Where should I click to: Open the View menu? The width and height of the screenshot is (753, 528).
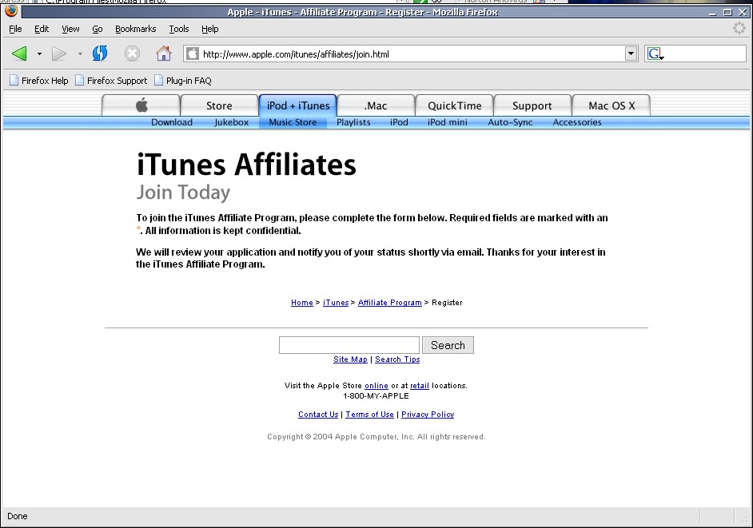[x=70, y=29]
